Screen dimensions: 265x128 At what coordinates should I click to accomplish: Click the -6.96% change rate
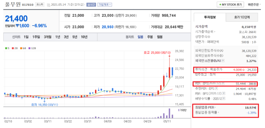(x=39, y=26)
